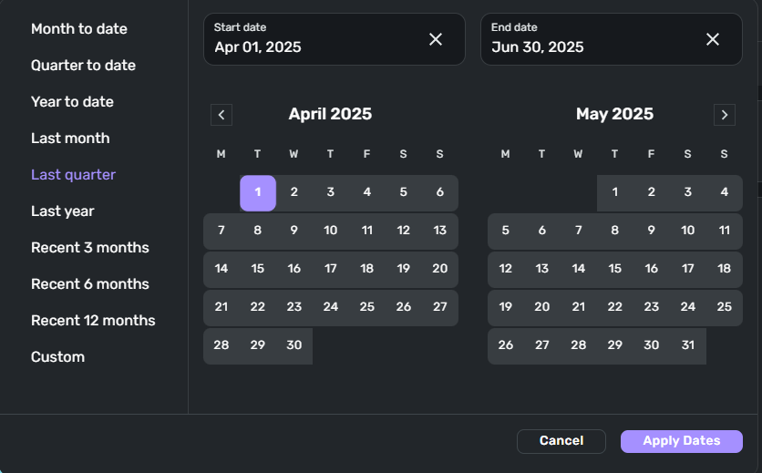762x473 pixels.
Task: Select the Month to date preset
Action: click(x=79, y=28)
